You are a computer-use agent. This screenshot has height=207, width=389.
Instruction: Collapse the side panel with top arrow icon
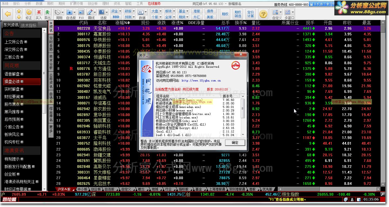[x=51, y=23]
